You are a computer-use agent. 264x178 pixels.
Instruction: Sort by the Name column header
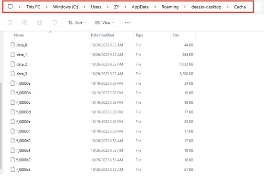(19, 35)
